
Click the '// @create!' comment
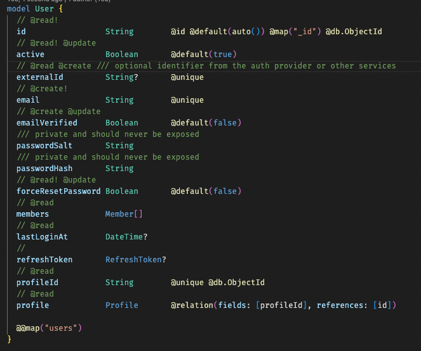(x=42, y=89)
